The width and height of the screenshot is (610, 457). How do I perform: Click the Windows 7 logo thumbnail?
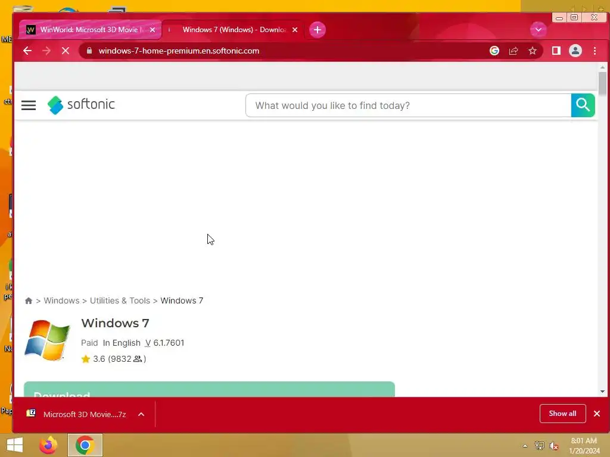47,340
